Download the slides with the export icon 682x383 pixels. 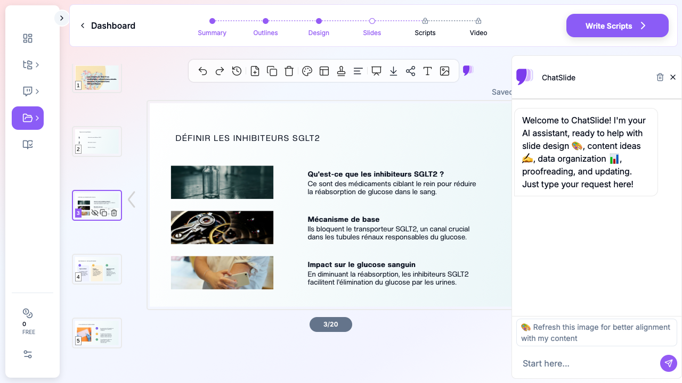pyautogui.click(x=393, y=71)
